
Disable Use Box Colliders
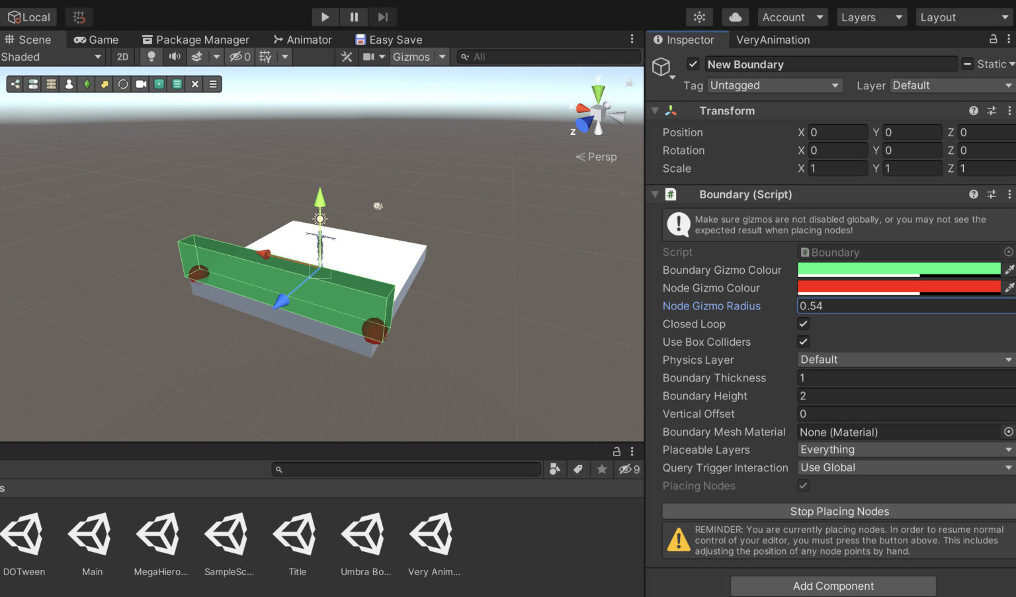pyautogui.click(x=803, y=342)
